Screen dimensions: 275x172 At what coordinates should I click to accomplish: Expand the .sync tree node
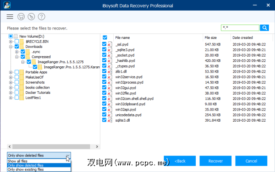tap(17, 52)
